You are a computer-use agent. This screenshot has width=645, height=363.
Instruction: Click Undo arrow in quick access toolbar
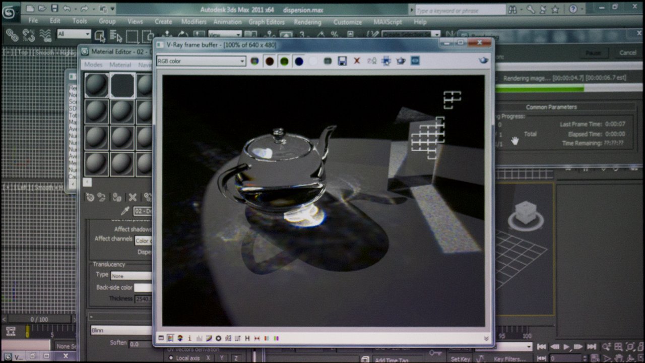[x=67, y=9]
